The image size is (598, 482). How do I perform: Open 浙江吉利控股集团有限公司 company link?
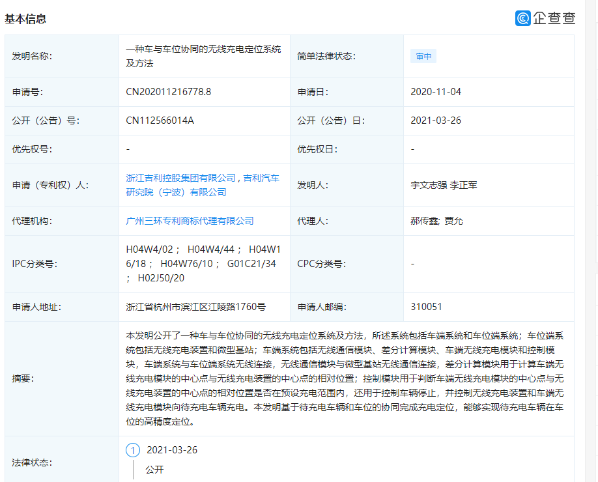[181, 178]
